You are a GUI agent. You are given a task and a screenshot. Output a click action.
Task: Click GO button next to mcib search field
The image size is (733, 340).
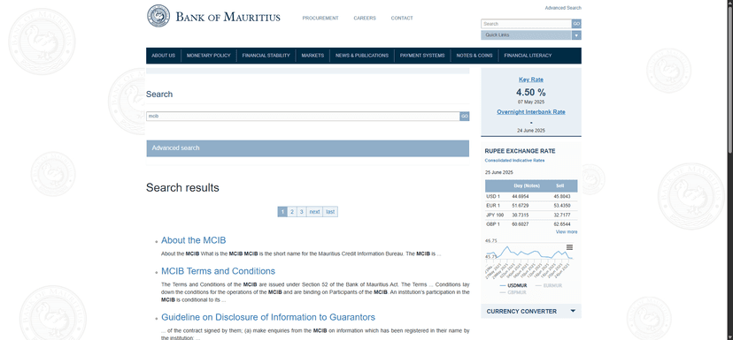coord(464,117)
